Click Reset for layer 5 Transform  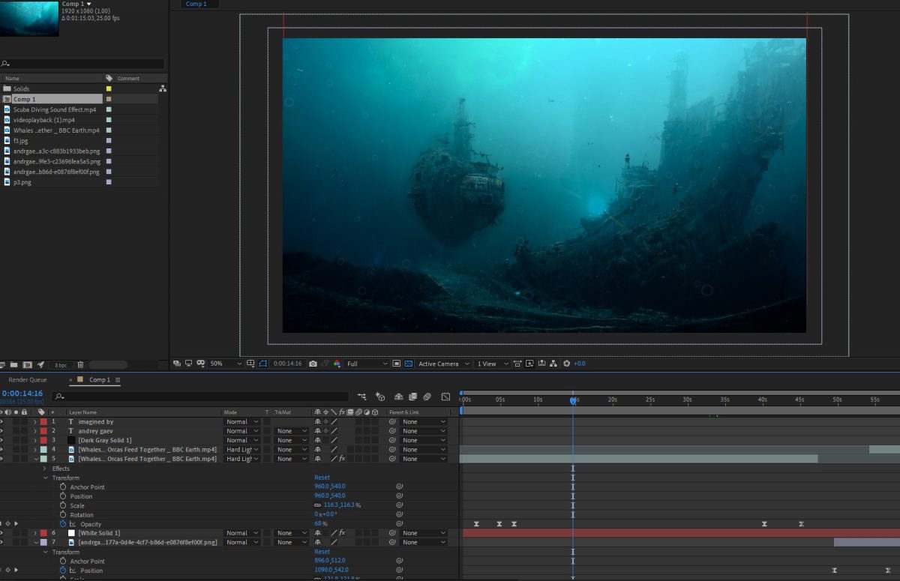(322, 478)
